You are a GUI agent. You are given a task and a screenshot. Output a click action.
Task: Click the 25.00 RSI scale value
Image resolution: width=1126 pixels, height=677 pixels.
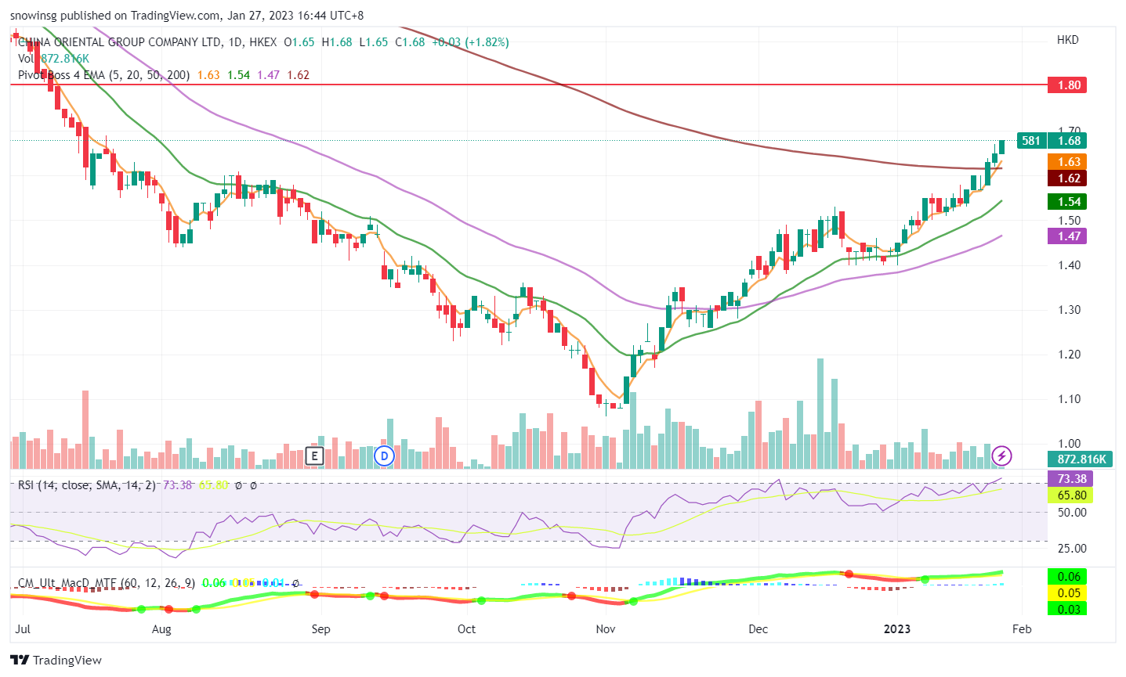(1072, 549)
